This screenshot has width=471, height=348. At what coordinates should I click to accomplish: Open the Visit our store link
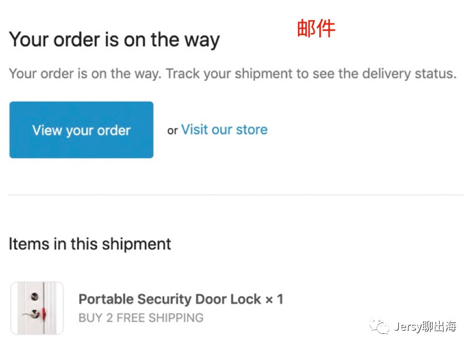tap(224, 130)
